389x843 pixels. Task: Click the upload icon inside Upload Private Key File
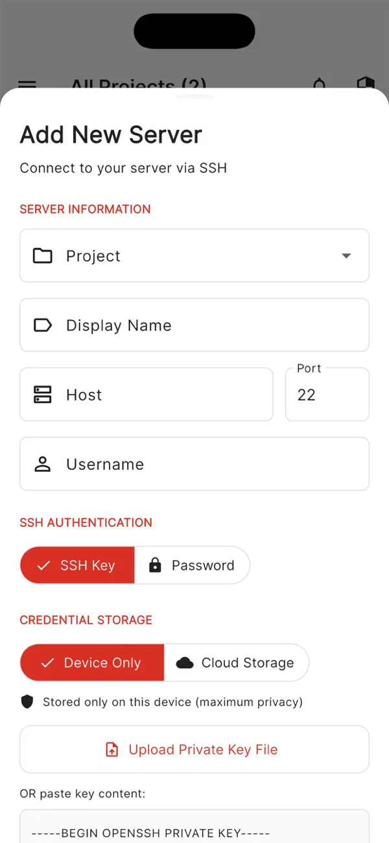112,749
